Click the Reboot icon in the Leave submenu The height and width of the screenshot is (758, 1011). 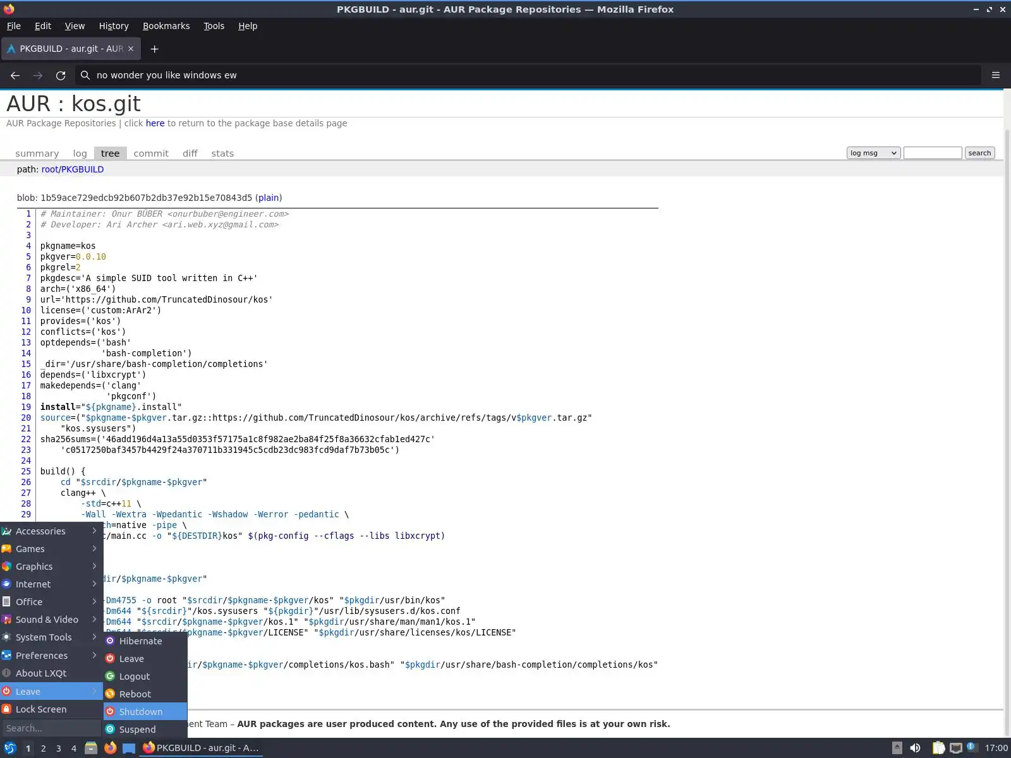coord(110,694)
